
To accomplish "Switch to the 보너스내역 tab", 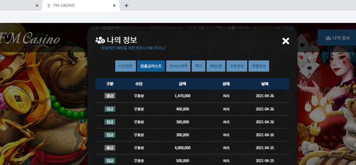I will [178, 66].
